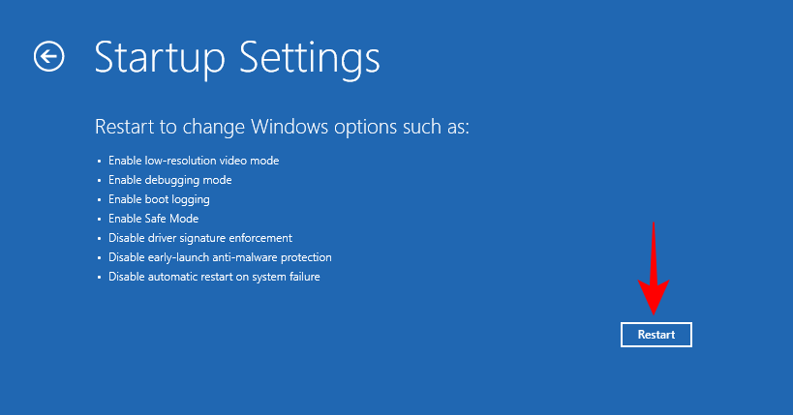Click the bullet beside anti-malware protection
The height and width of the screenshot is (415, 793).
tap(99, 257)
